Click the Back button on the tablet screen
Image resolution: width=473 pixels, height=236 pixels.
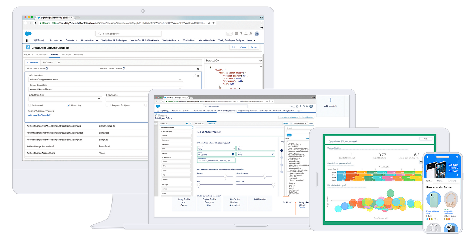[426, 139]
